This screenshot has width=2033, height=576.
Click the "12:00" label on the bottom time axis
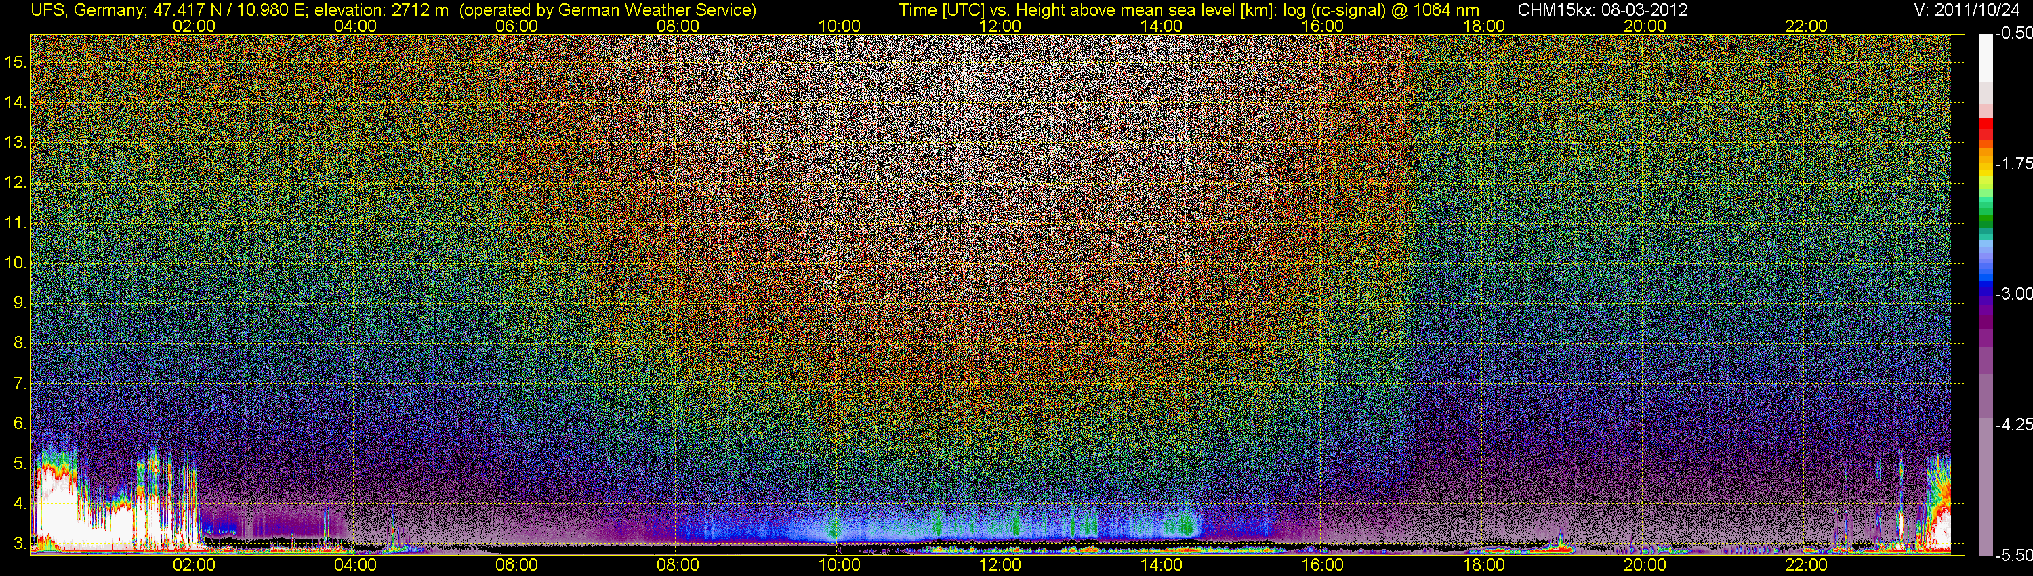[1000, 565]
